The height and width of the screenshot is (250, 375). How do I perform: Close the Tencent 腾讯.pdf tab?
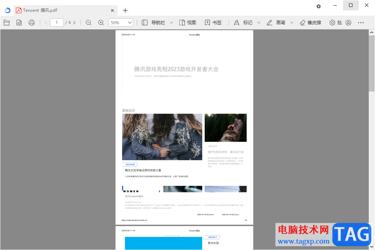tap(112, 10)
